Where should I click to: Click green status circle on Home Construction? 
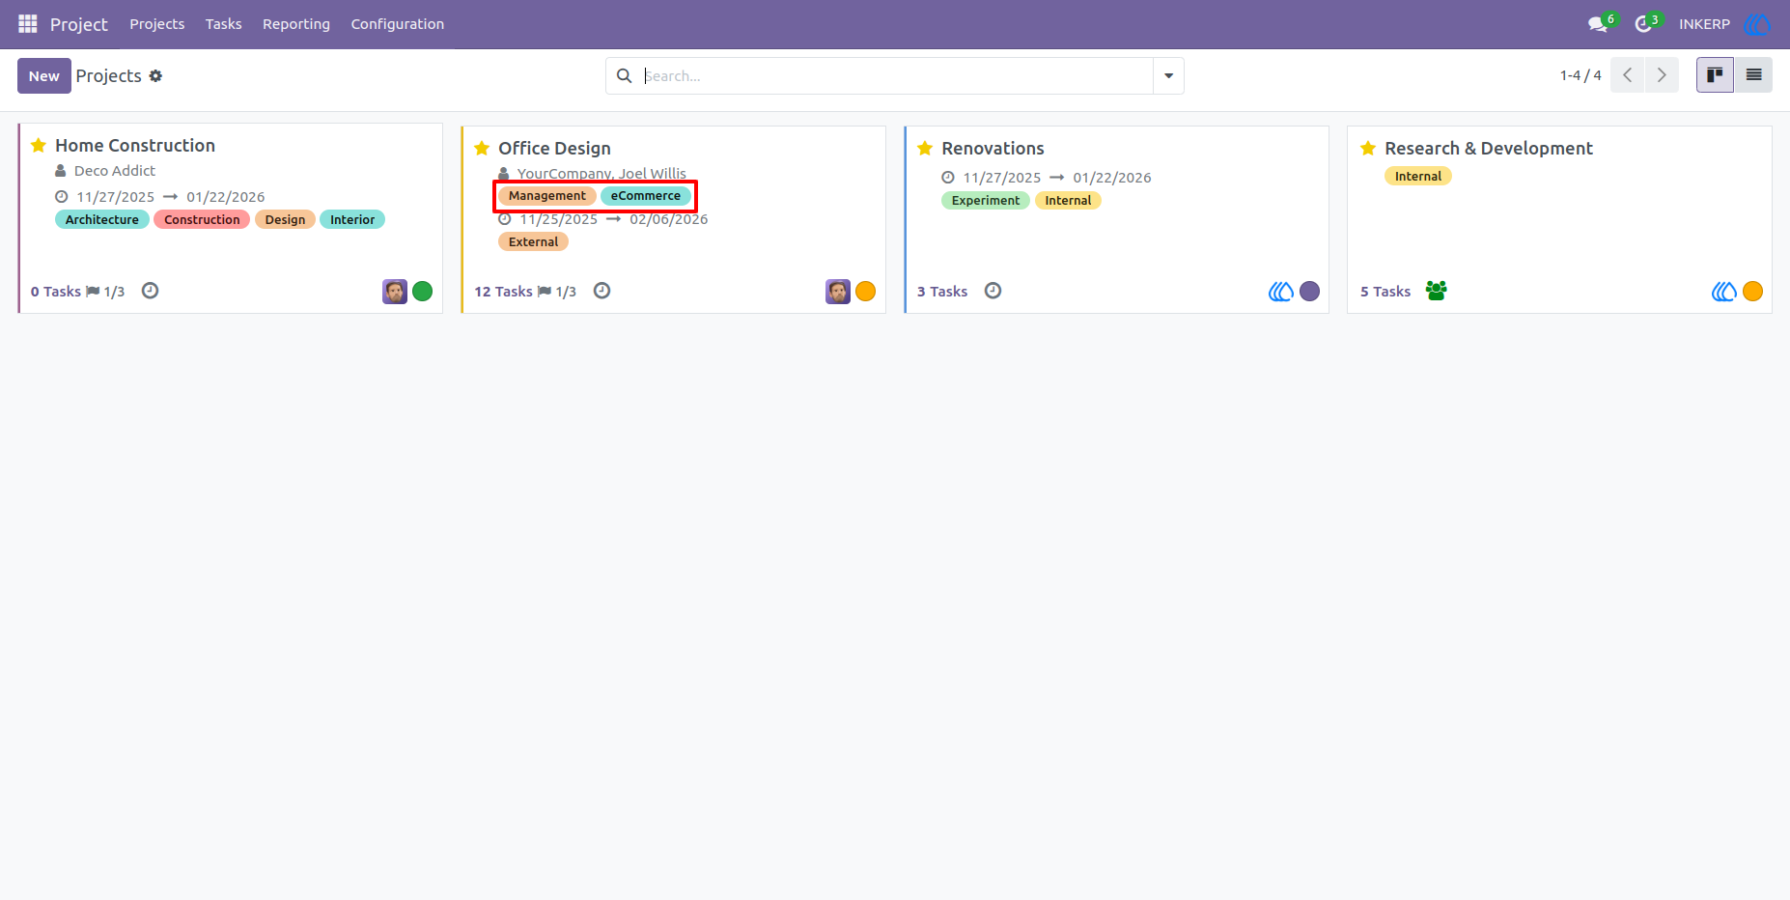pyautogui.click(x=423, y=292)
